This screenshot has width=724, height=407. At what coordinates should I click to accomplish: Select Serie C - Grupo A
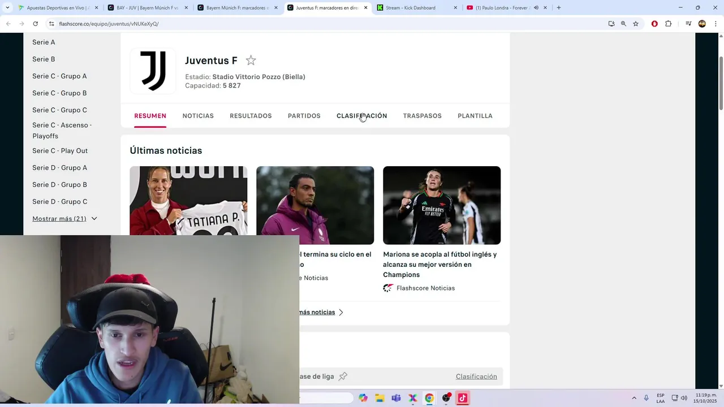[59, 76]
